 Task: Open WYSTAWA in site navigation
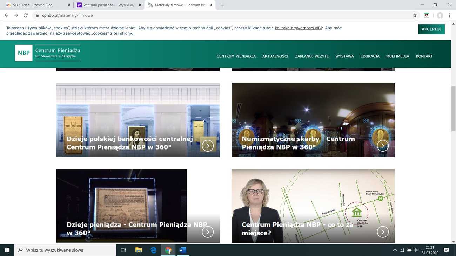[344, 56]
